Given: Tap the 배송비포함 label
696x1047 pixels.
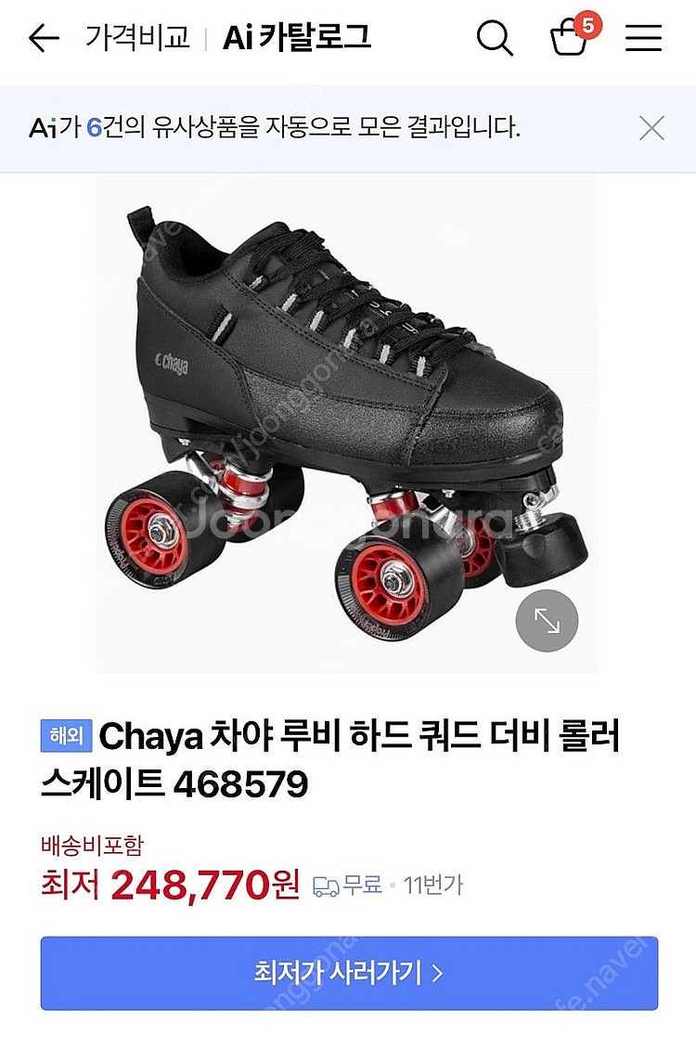Looking at the screenshot, I should pos(92,846).
